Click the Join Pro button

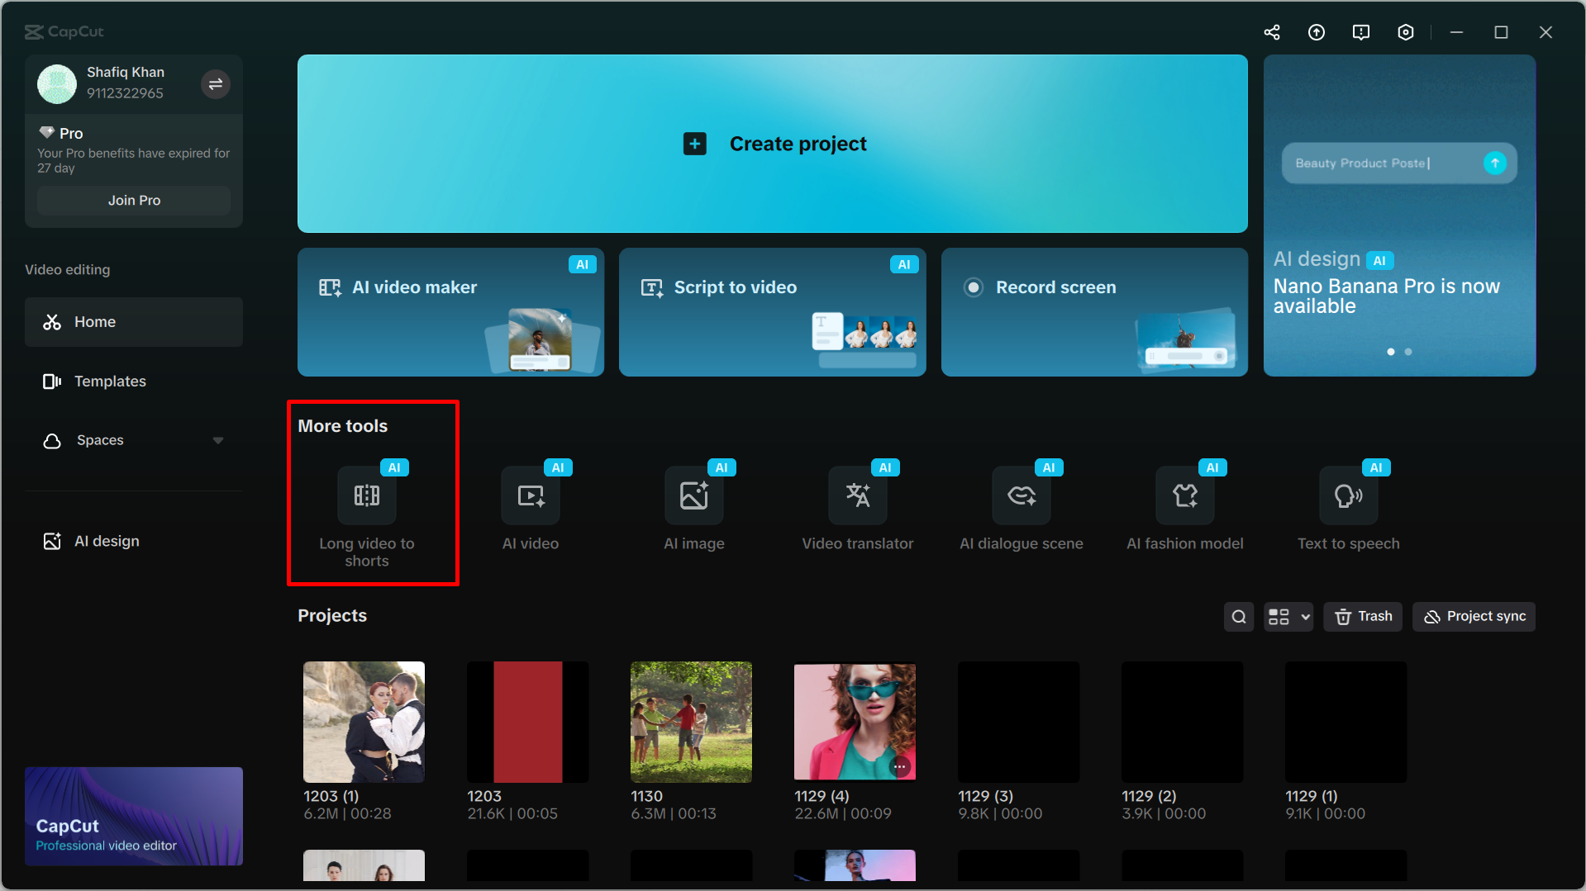coord(134,201)
